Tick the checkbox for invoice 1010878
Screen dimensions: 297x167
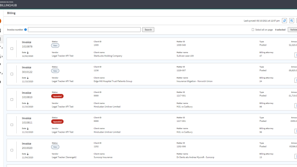(12, 49)
